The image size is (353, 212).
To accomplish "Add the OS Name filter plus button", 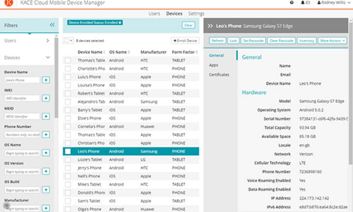I will pos(46,153).
